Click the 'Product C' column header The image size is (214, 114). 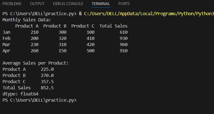pos(83,26)
